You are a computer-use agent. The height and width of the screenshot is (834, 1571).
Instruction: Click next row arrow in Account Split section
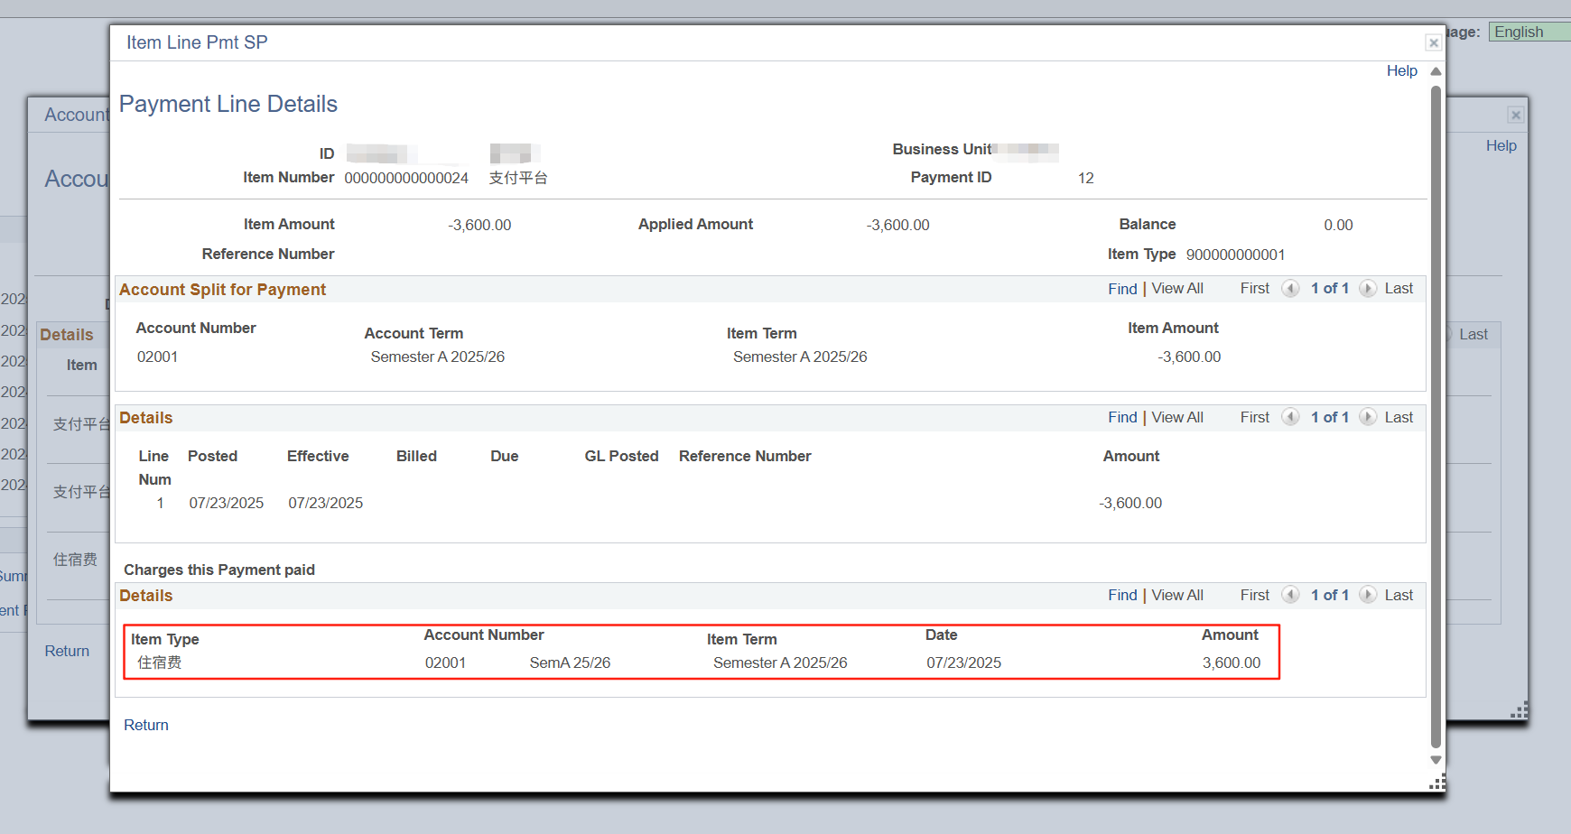[x=1368, y=288]
